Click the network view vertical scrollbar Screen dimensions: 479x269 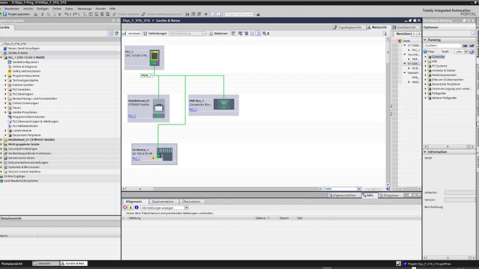(x=388, y=111)
